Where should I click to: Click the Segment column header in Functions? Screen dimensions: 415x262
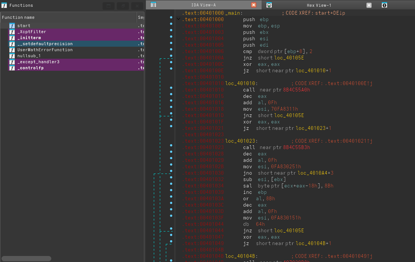pos(141,17)
